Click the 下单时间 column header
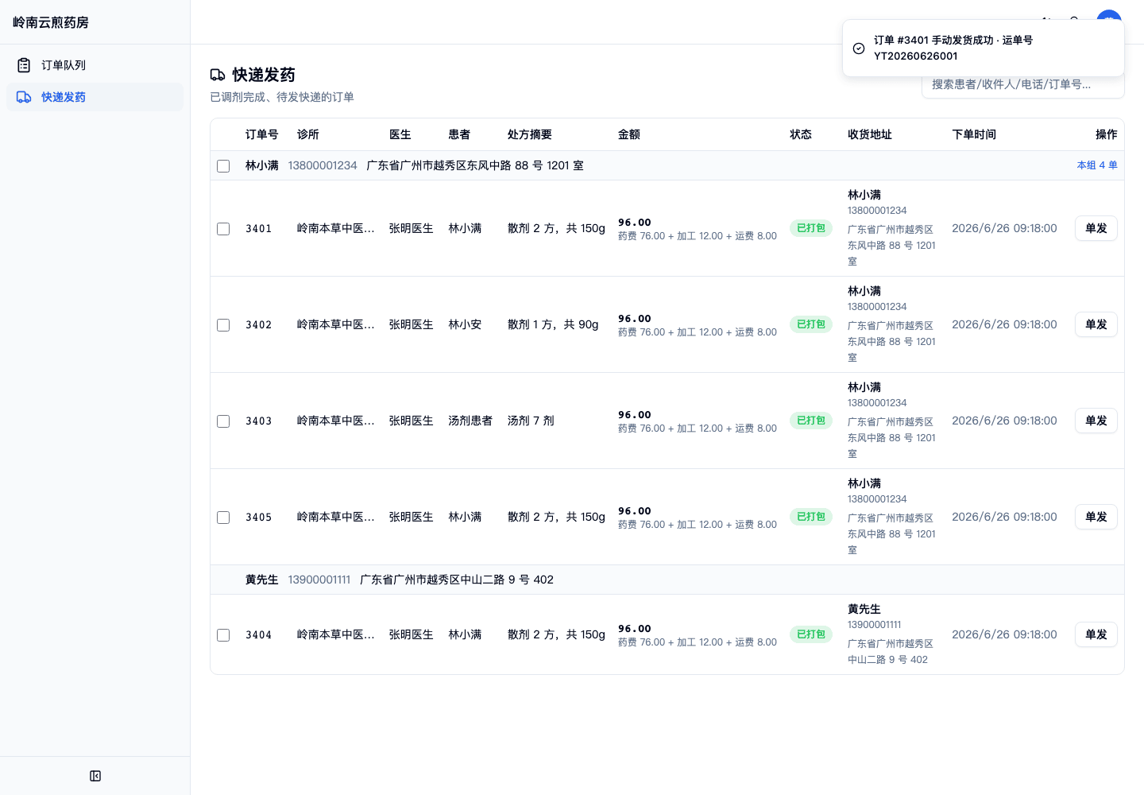 (x=974, y=134)
